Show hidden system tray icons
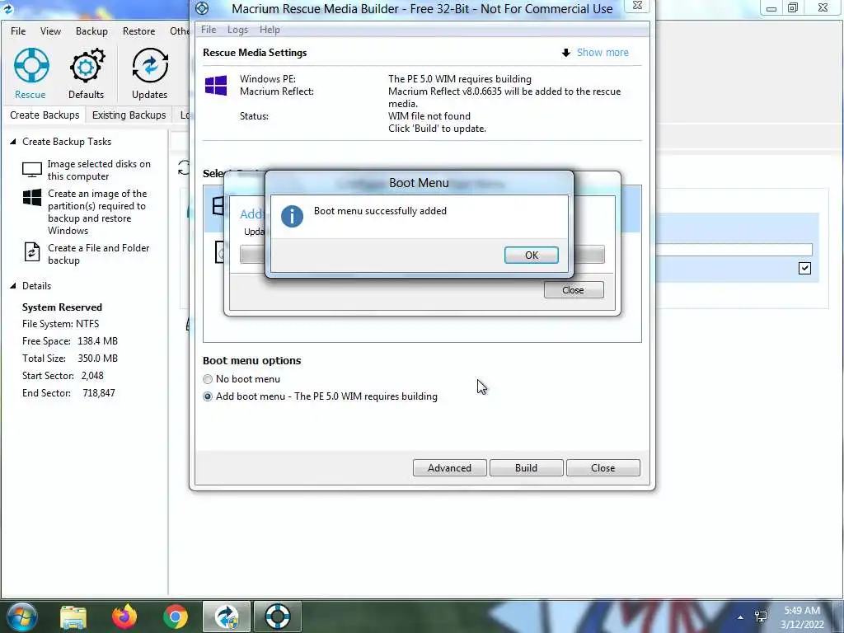This screenshot has width=844, height=633. 741,617
